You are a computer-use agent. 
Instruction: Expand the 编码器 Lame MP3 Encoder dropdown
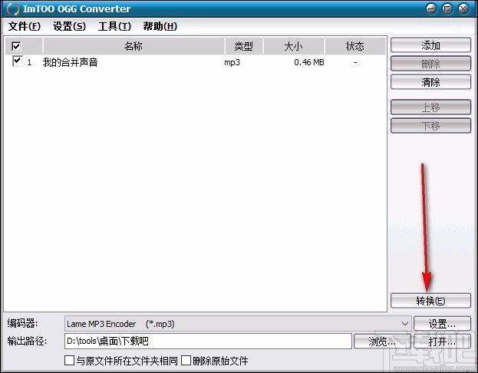405,324
